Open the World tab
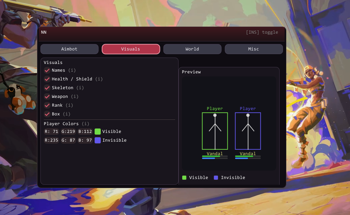The image size is (350, 215). [192, 49]
